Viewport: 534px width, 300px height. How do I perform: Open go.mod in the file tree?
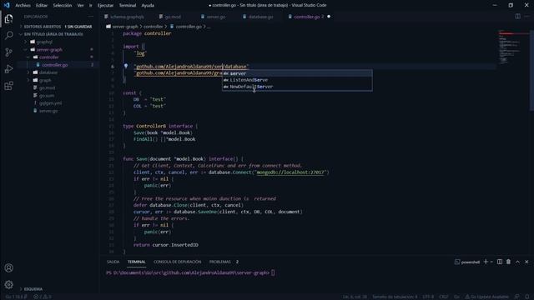(47, 87)
